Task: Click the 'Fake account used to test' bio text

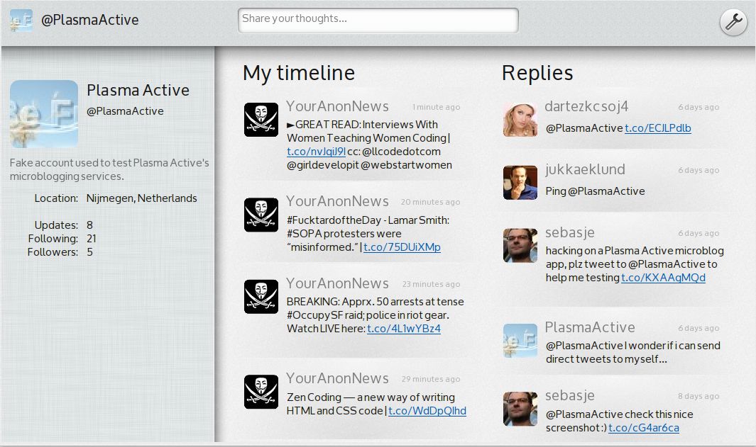Action: point(109,169)
